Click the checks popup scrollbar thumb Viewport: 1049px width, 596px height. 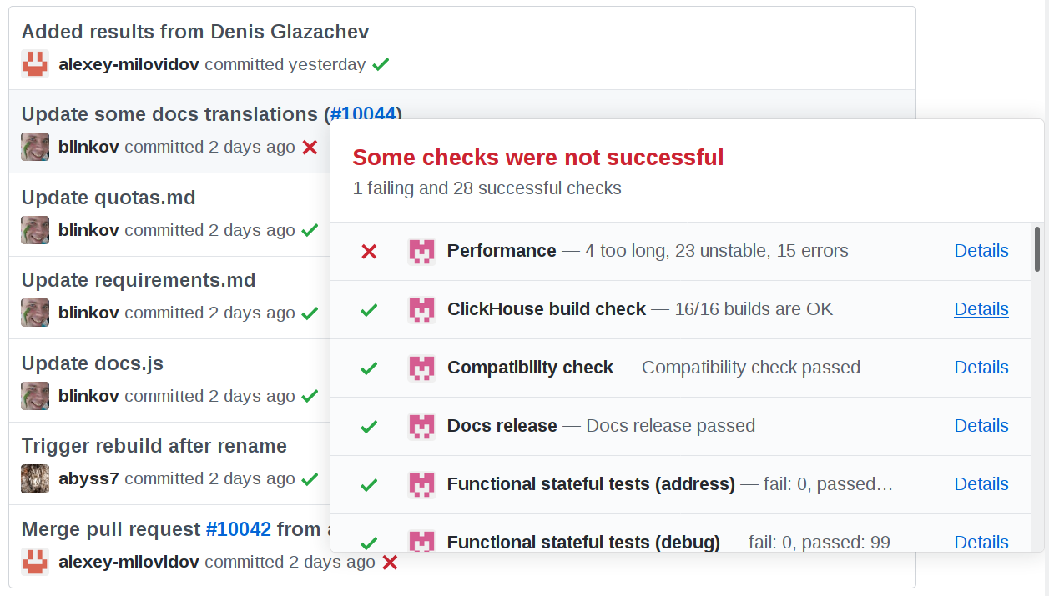1037,248
